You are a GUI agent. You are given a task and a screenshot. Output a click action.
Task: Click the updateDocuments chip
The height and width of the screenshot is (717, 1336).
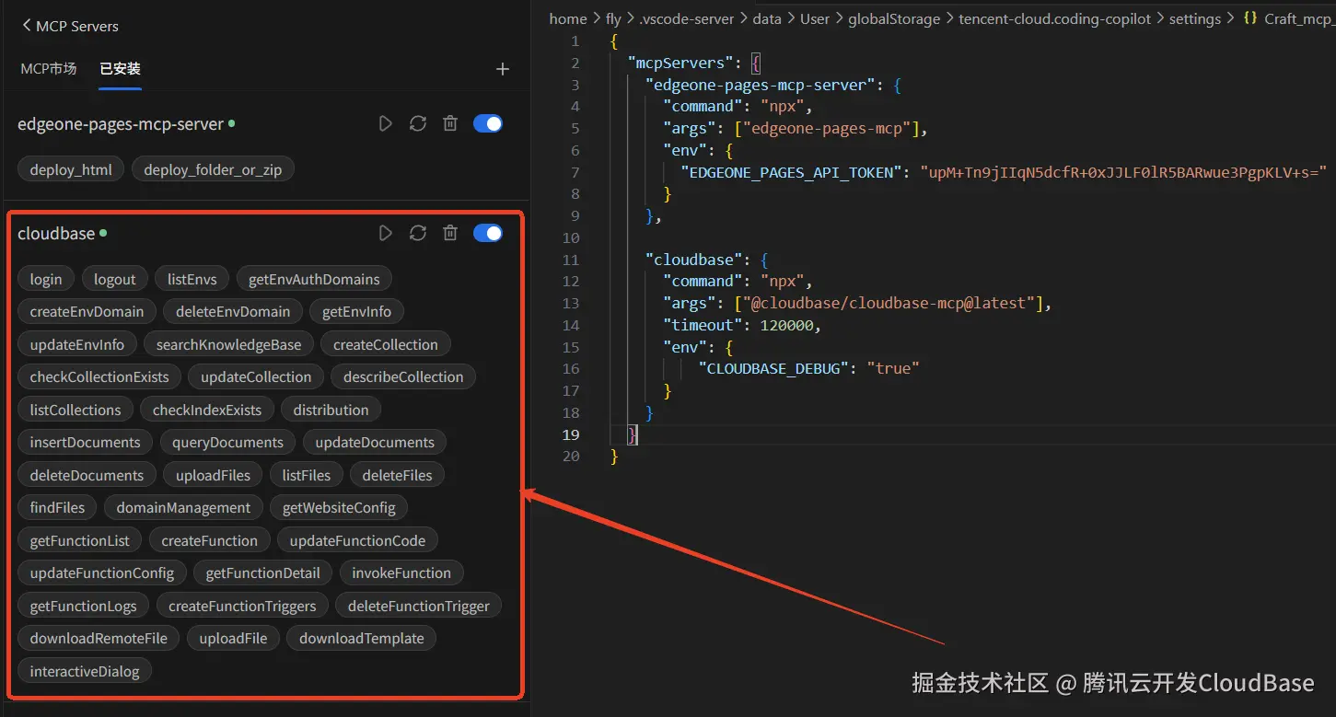tap(375, 442)
